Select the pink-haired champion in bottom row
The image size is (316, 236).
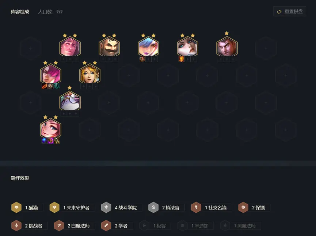[x=50, y=128]
